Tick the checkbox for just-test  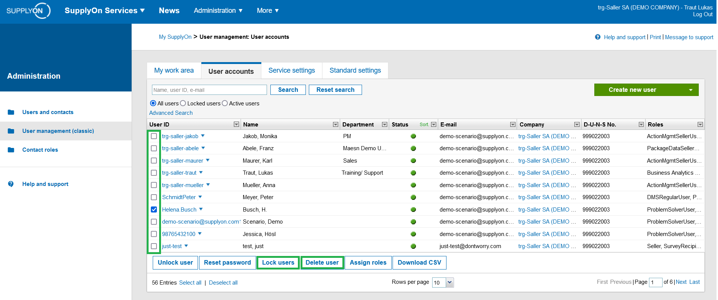154,246
